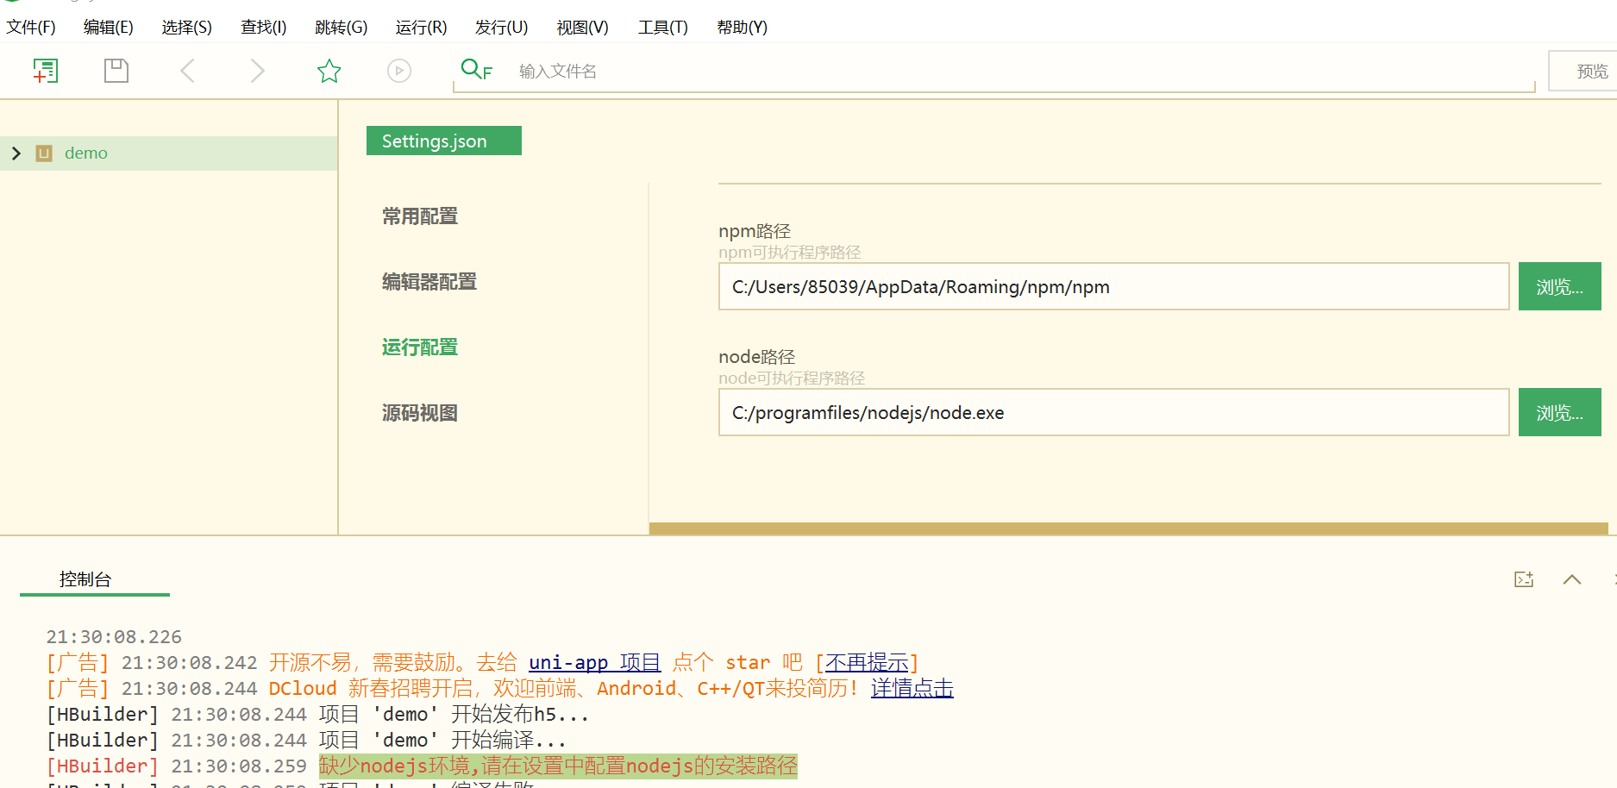Open the uni-app 项目 link
This screenshot has width=1617, height=788.
point(594,662)
